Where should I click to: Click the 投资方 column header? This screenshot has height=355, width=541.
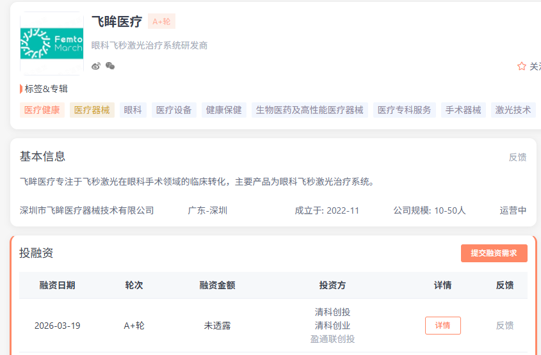point(332,285)
